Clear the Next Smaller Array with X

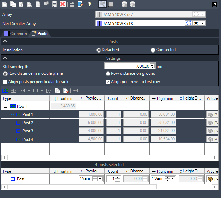[196, 23]
